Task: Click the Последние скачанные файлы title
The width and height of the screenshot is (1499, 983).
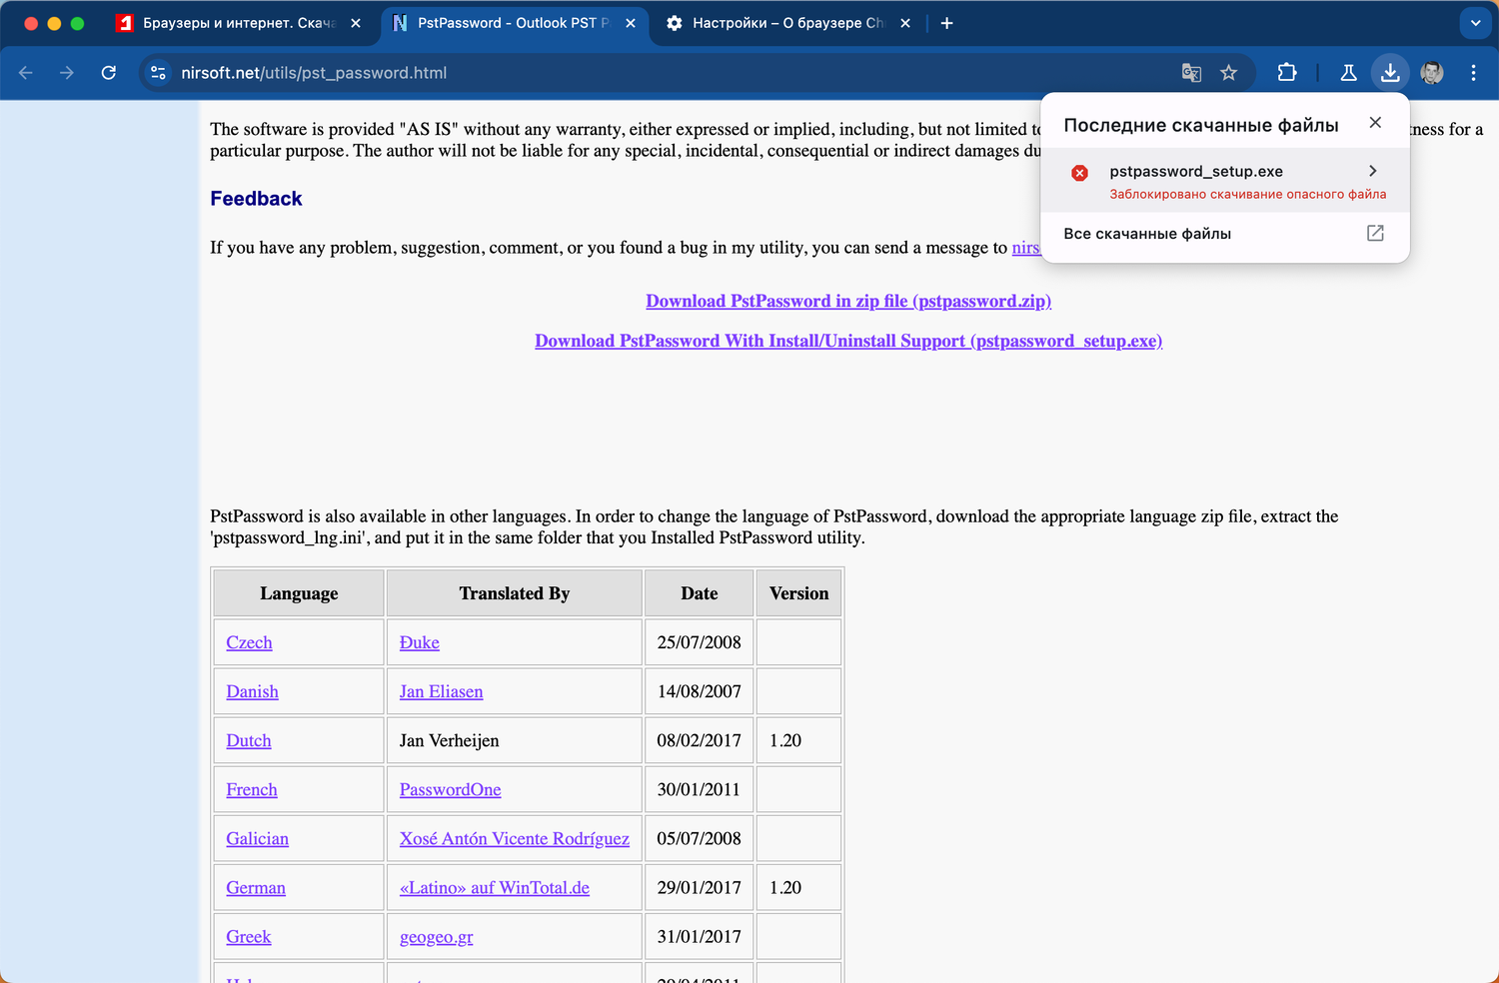Action: coord(1201,125)
